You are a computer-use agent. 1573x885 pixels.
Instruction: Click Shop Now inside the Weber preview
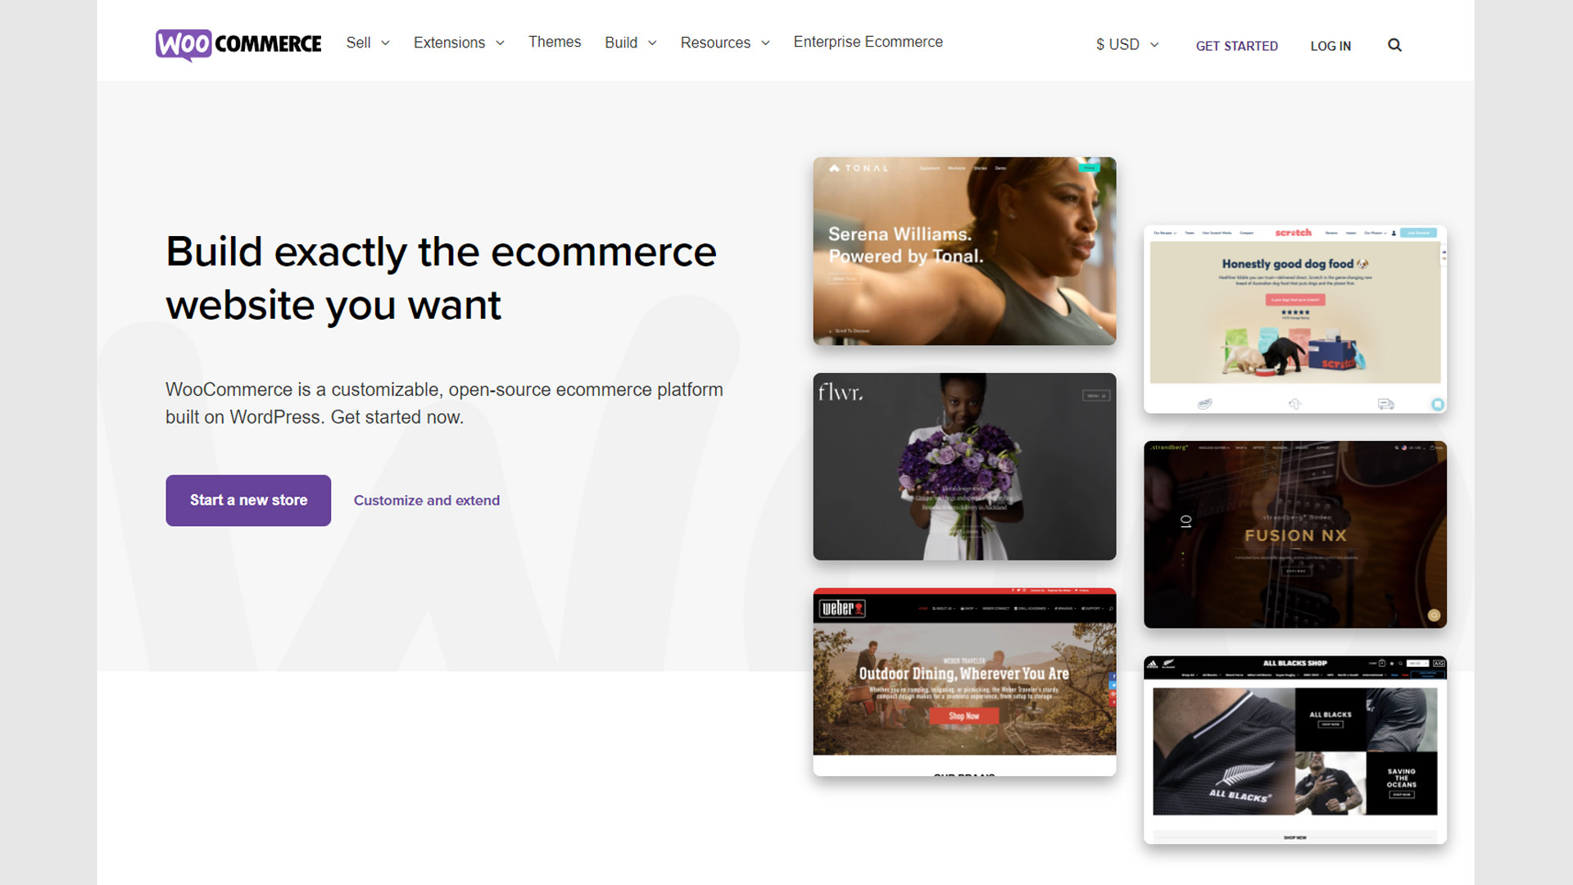click(x=964, y=715)
